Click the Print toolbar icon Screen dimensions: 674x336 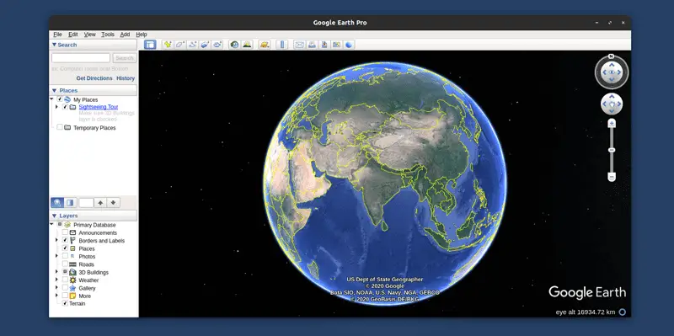[312, 45]
